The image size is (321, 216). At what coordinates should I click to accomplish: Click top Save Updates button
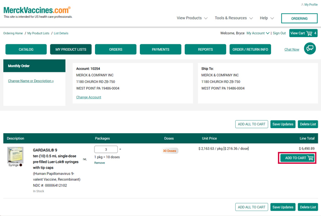[x=283, y=124]
